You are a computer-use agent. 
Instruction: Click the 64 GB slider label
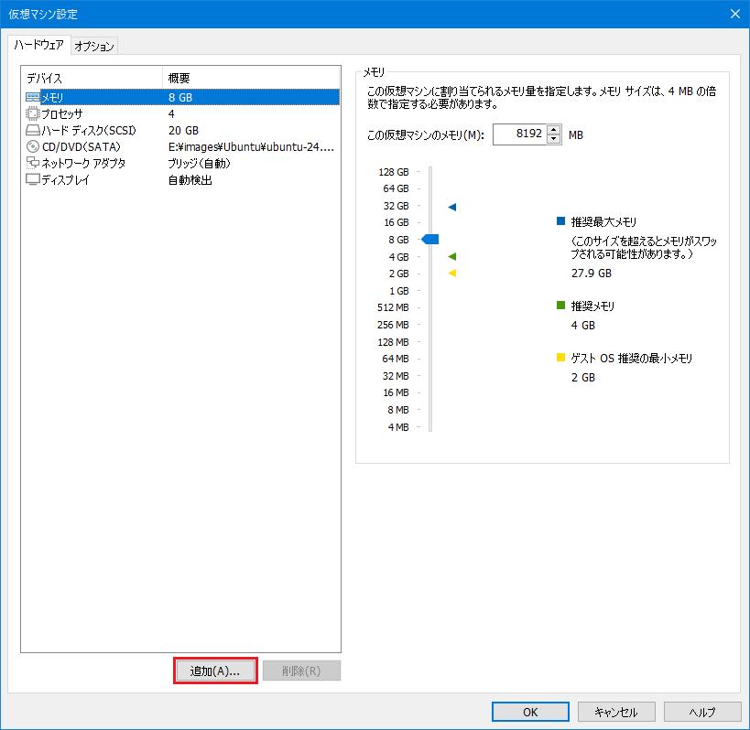396,188
